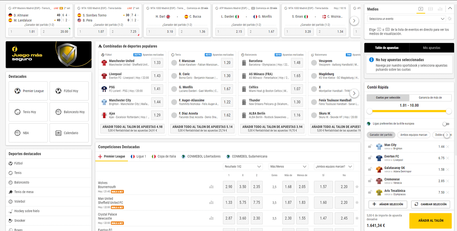Open the 'Resultado 1X2' market dropdown
The height and width of the screenshot is (231, 457).
pos(243,167)
